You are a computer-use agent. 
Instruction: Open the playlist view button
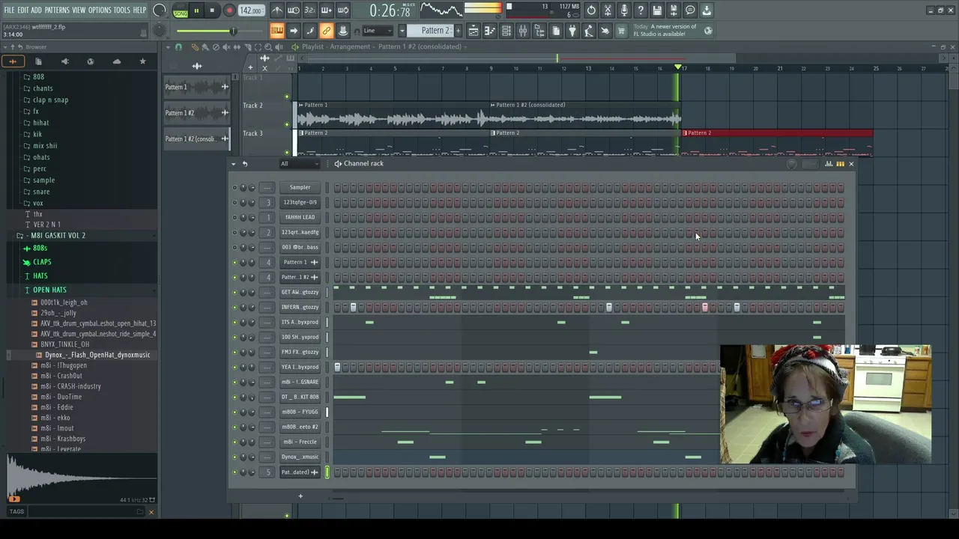click(x=474, y=31)
